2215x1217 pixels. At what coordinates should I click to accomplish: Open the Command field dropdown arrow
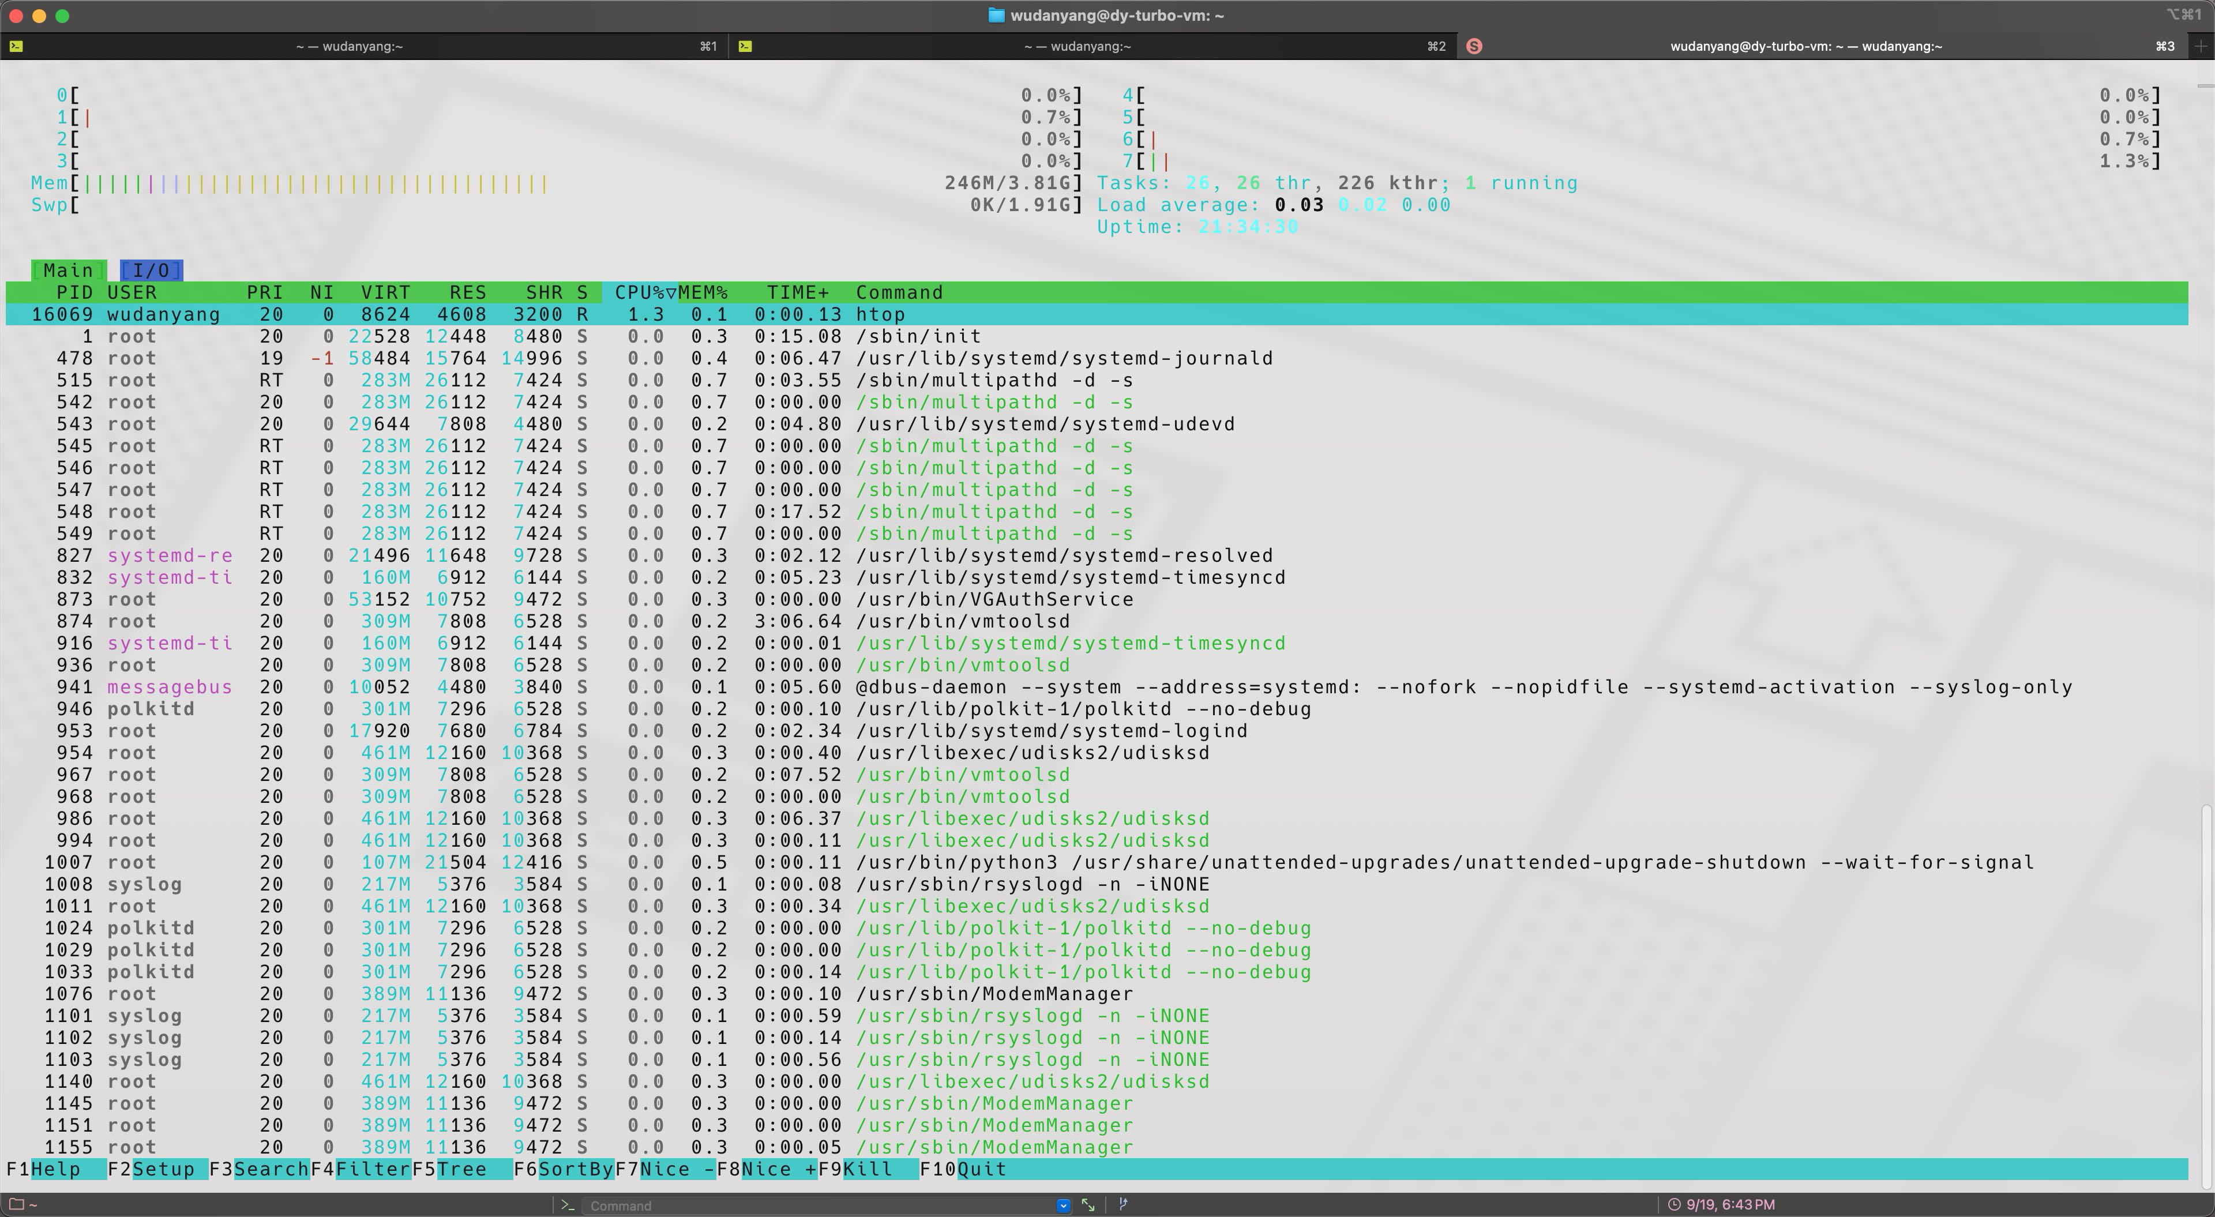pyautogui.click(x=1063, y=1206)
